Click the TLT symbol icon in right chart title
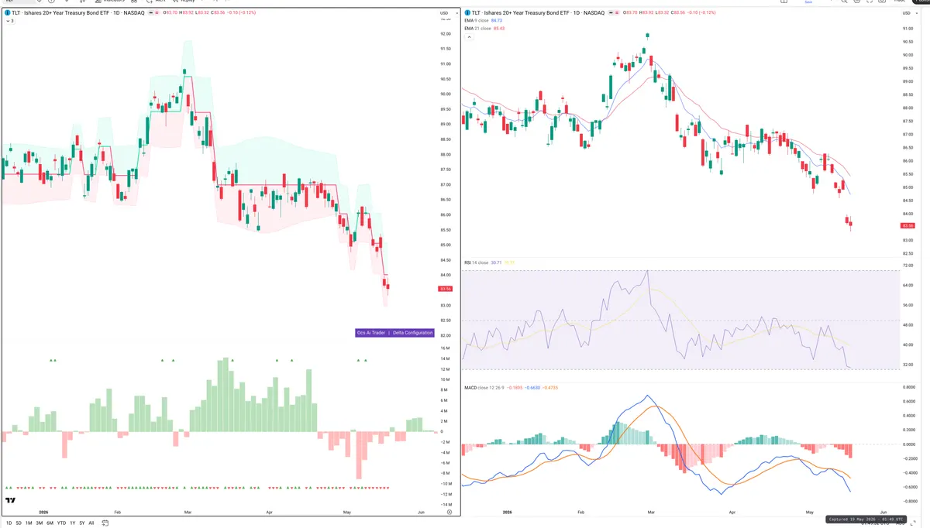Image resolution: width=930 pixels, height=528 pixels. coord(467,12)
